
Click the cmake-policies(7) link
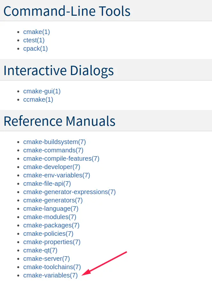pyautogui.click(x=48, y=234)
